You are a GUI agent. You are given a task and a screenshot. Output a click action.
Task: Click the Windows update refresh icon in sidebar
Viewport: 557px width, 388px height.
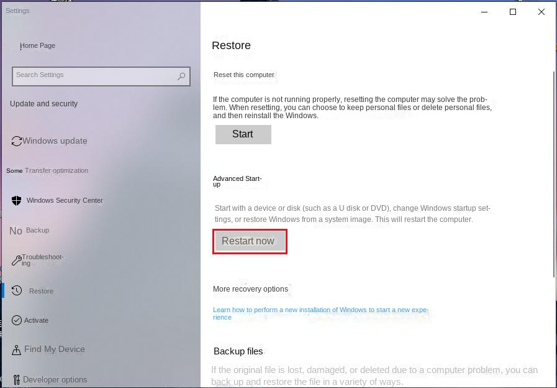click(x=16, y=141)
